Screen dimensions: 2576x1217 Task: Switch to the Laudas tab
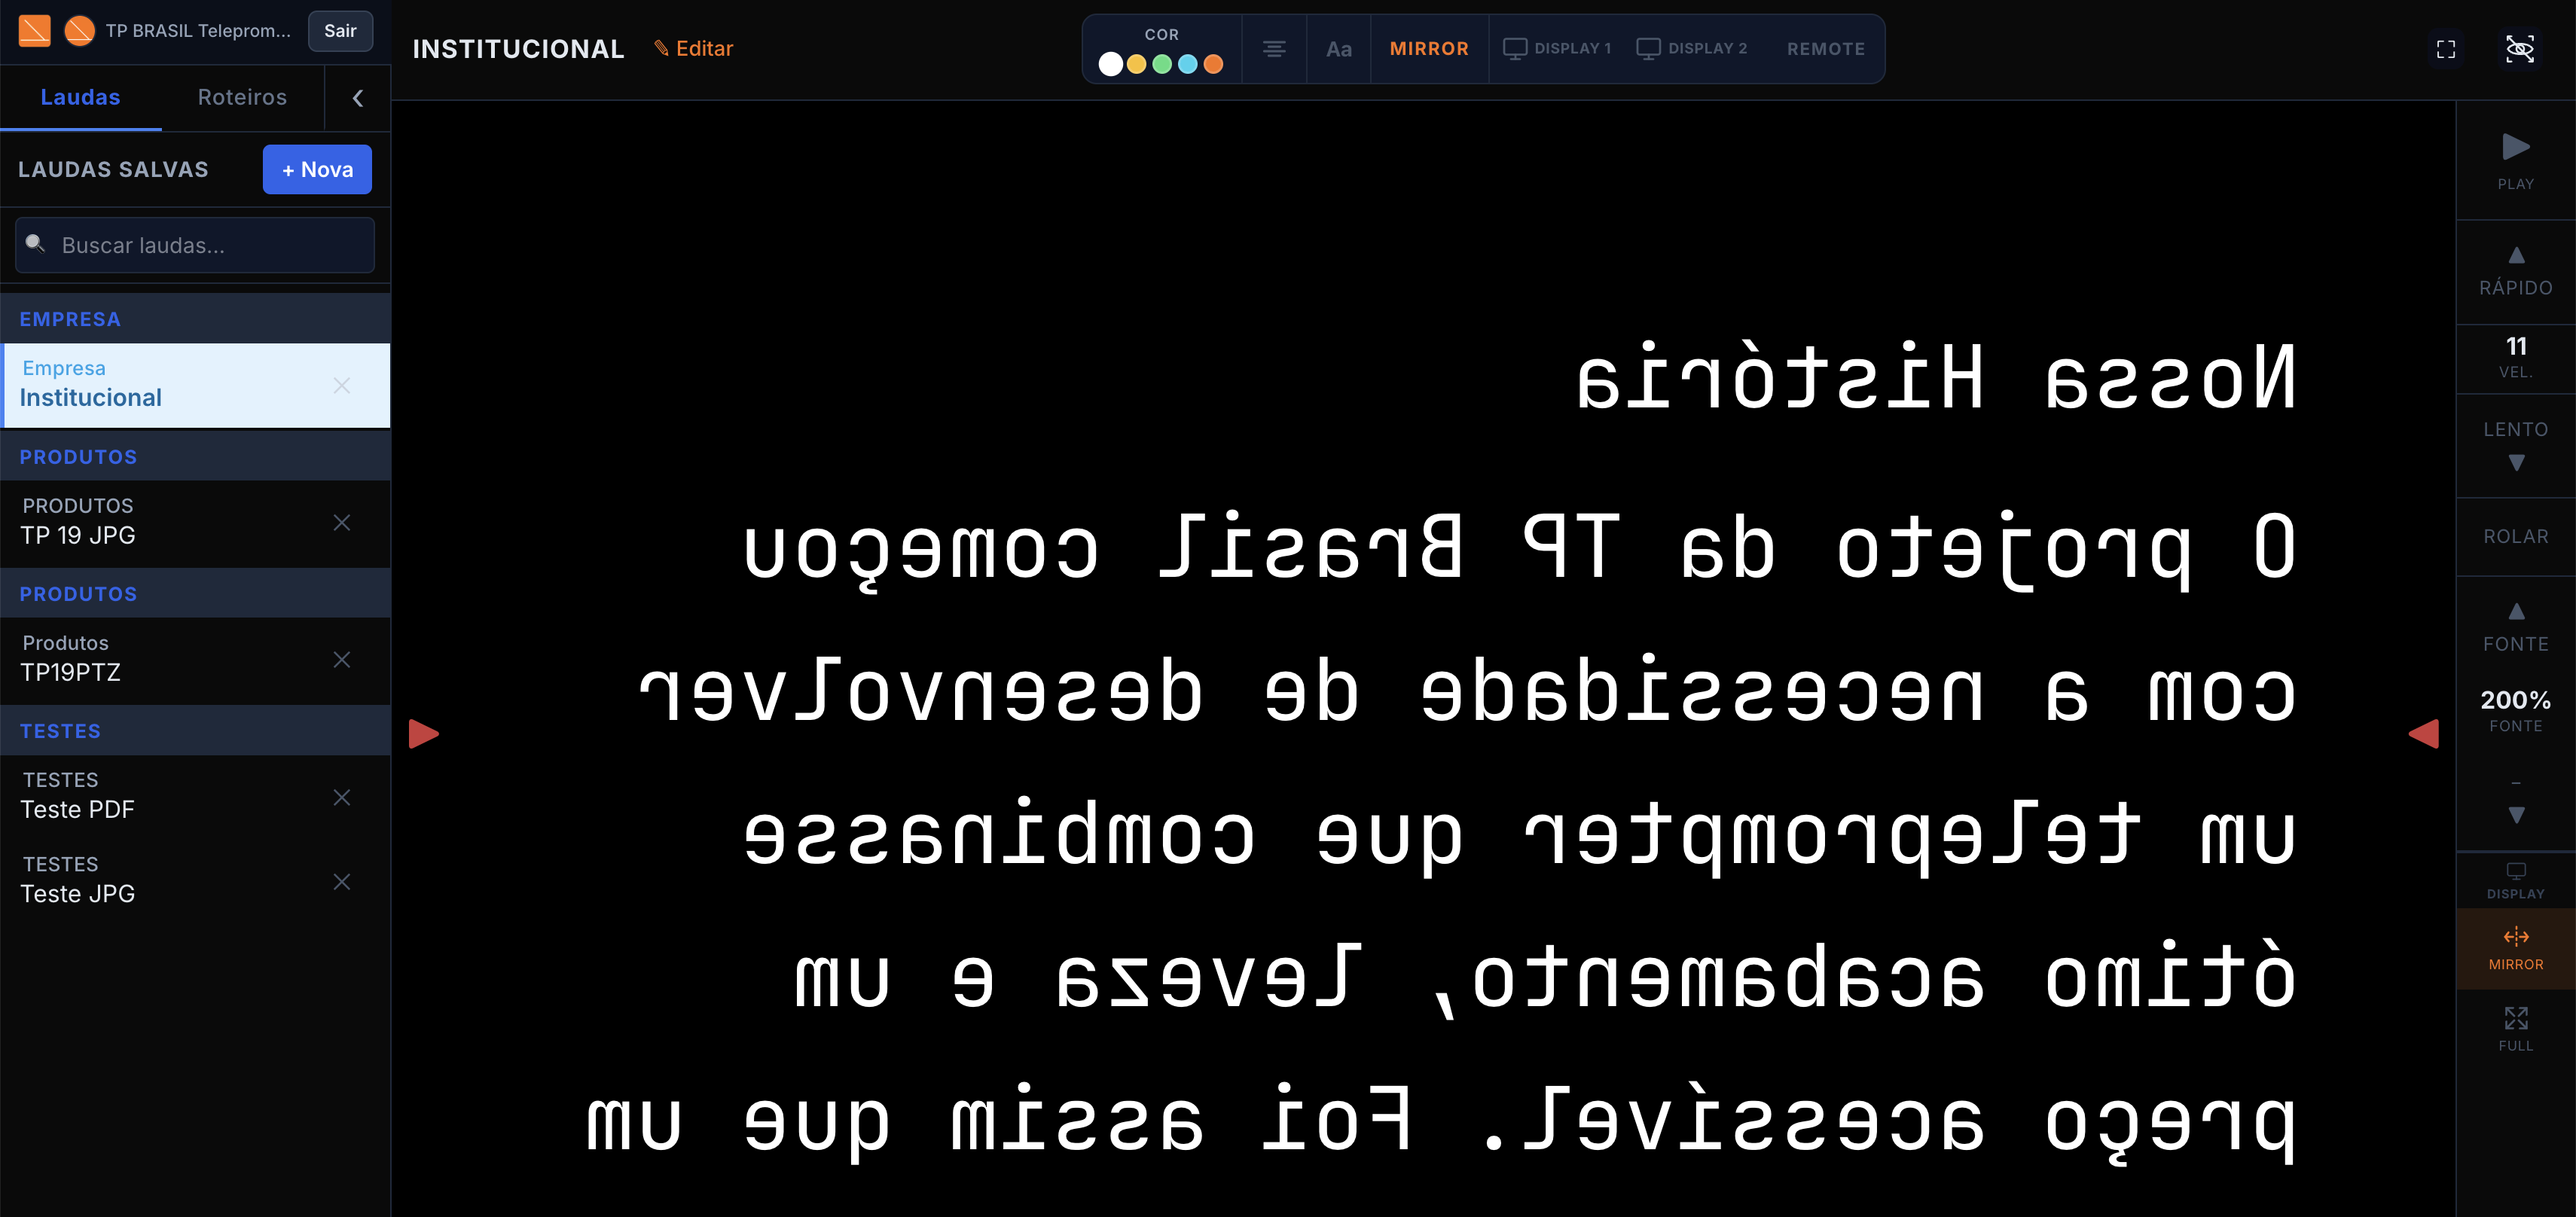(80, 97)
